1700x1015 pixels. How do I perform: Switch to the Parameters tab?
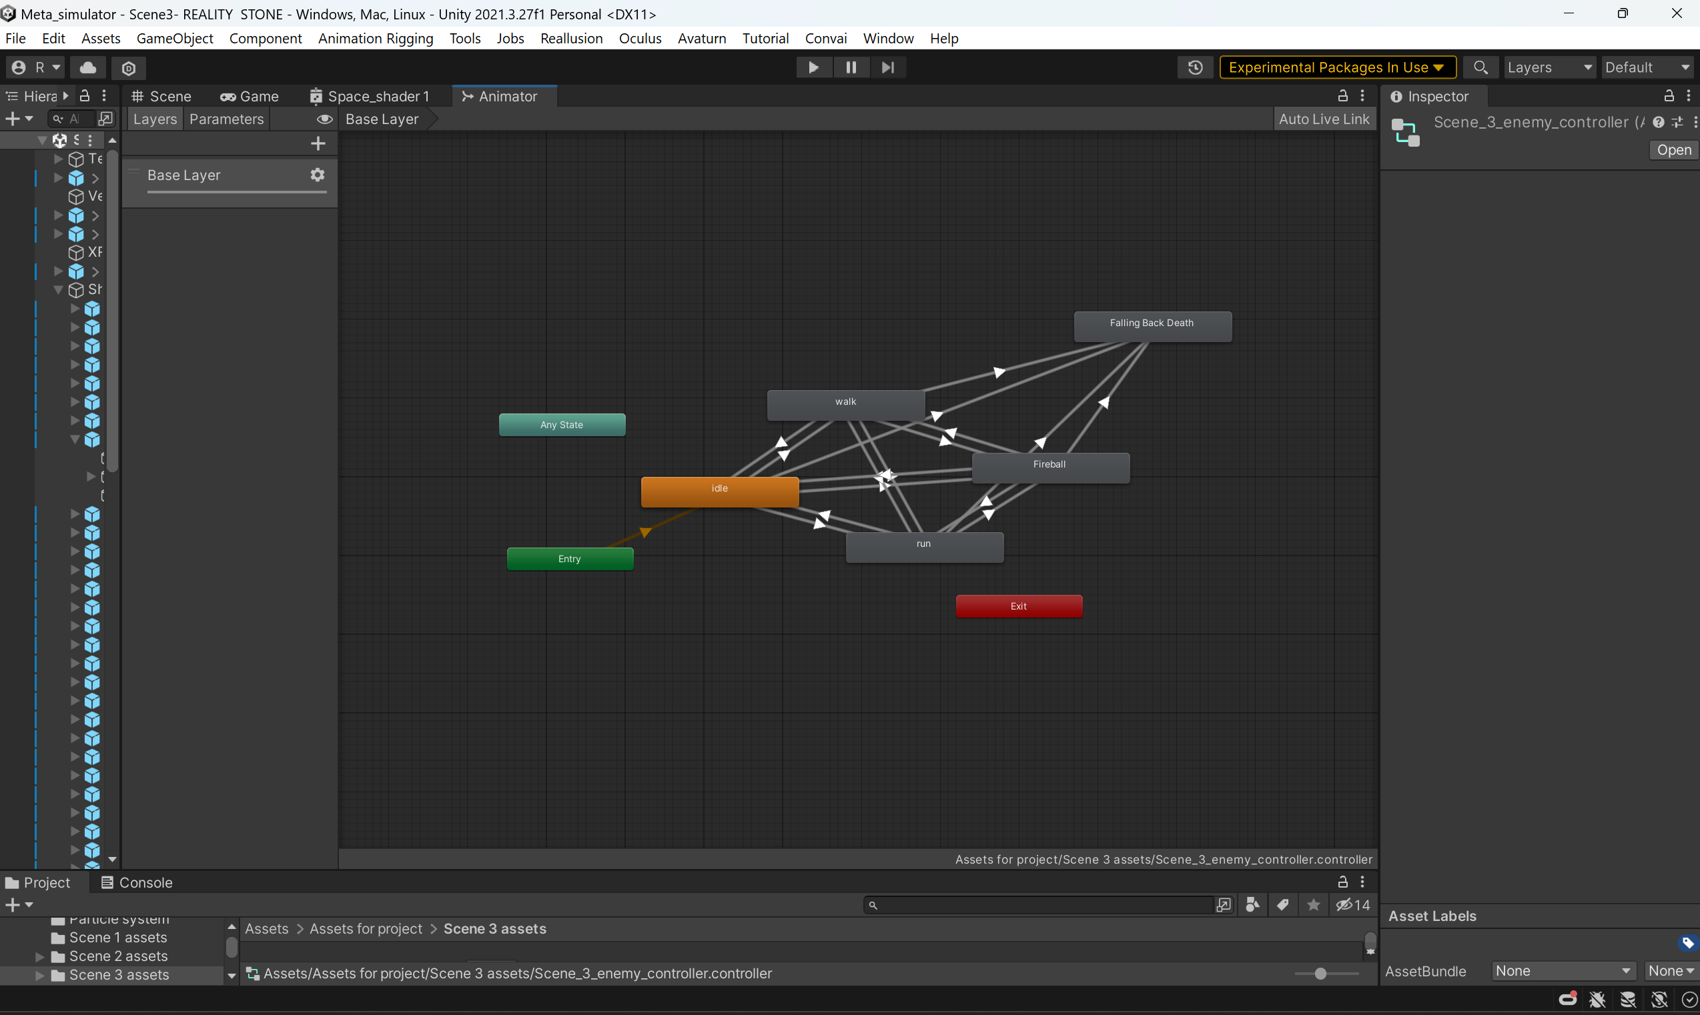[x=226, y=119]
